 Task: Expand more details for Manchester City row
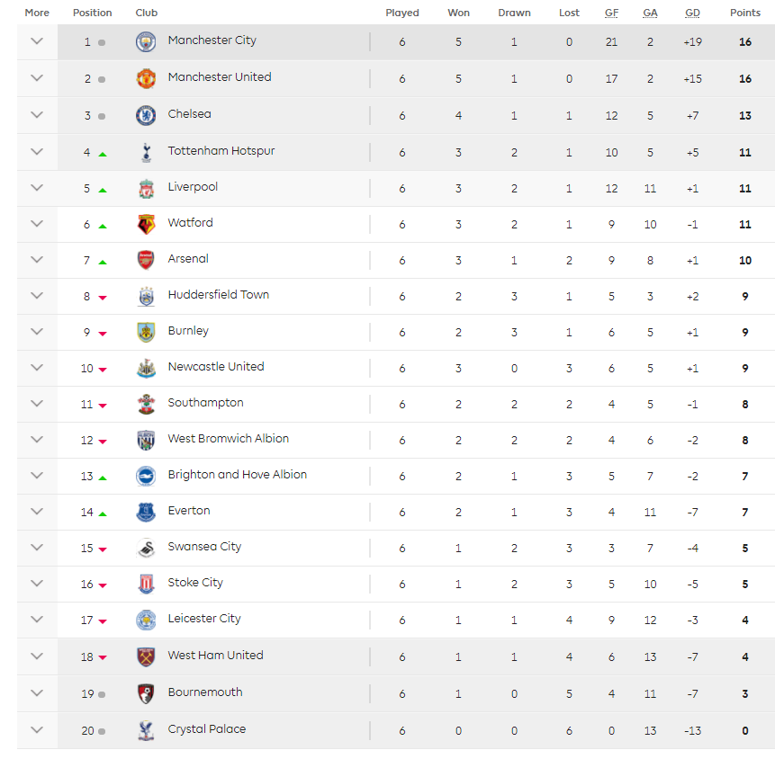pos(37,41)
